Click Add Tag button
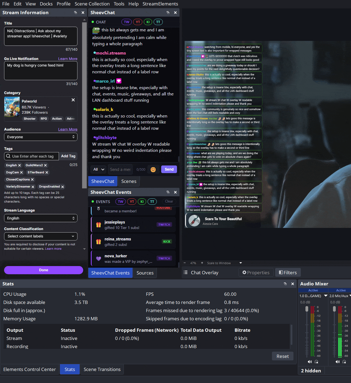The image size is (351, 383). [68, 156]
